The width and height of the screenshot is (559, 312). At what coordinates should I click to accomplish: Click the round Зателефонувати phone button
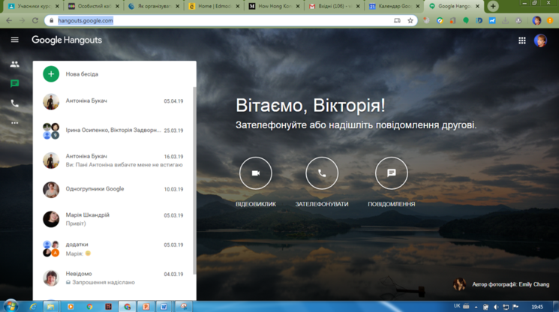[x=322, y=173]
